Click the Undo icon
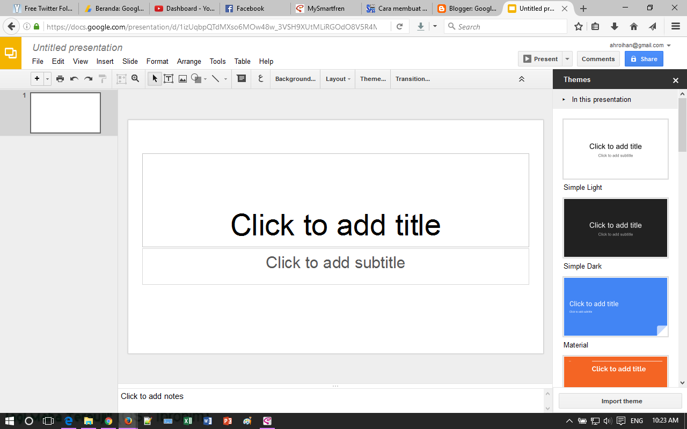The height and width of the screenshot is (429, 687). (74, 78)
